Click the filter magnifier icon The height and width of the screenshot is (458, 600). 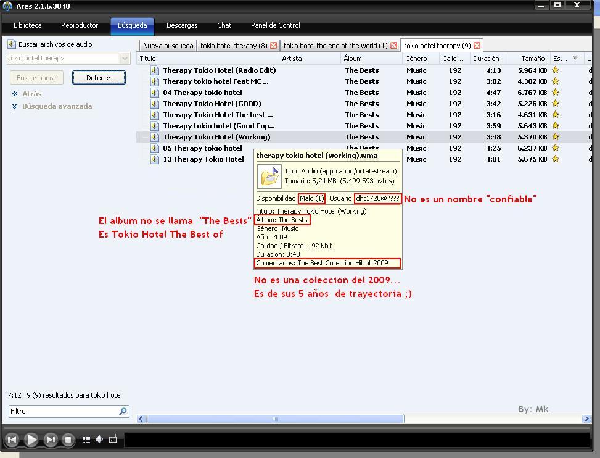tap(123, 411)
